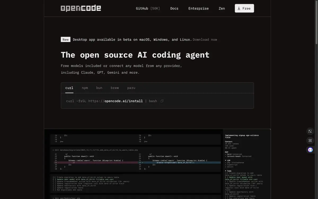Click the download arrow icon in Free button
The width and height of the screenshot is (318, 199).
point(239,8)
